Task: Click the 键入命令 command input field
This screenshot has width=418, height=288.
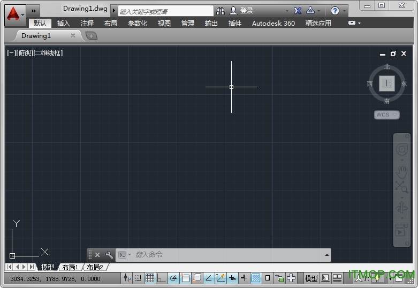Action: click(225, 255)
